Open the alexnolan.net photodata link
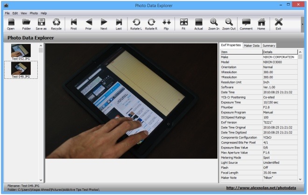This screenshot has height=195, width=308. [x=261, y=188]
